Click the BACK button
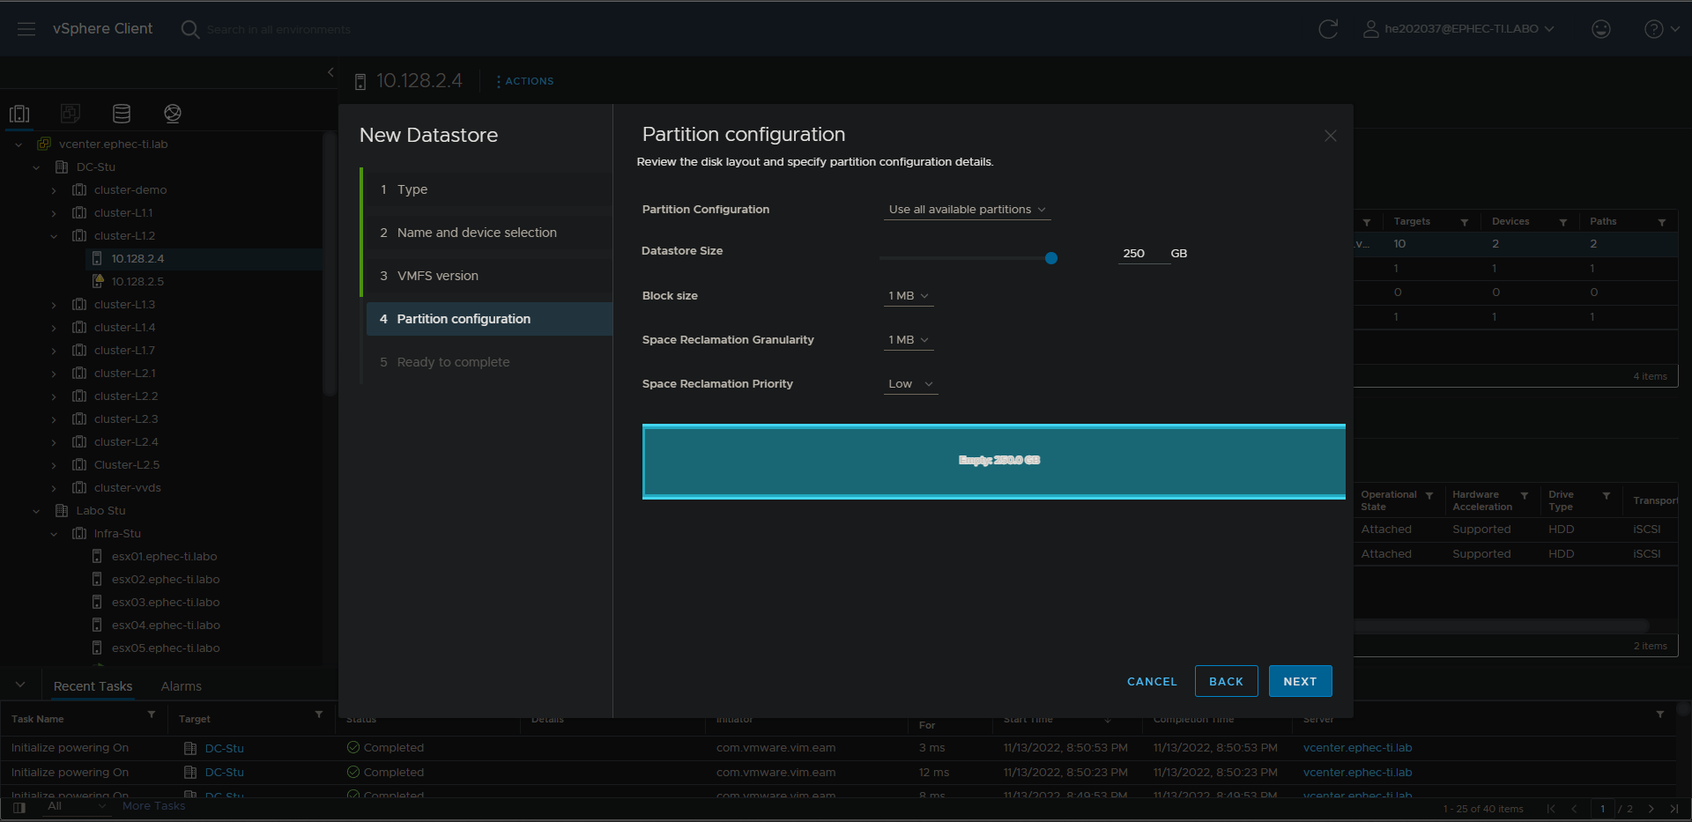The image size is (1692, 822). pos(1226,681)
